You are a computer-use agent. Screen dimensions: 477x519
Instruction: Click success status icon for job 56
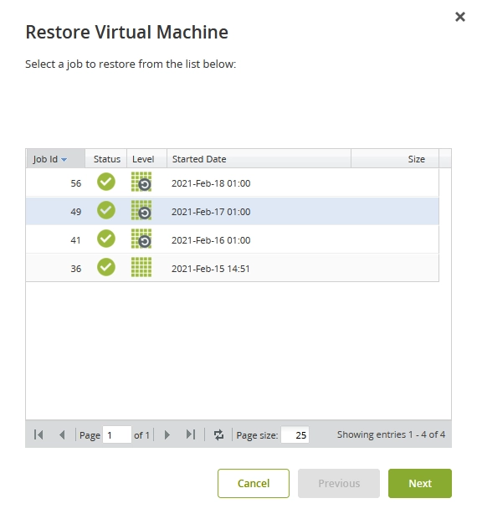click(106, 182)
